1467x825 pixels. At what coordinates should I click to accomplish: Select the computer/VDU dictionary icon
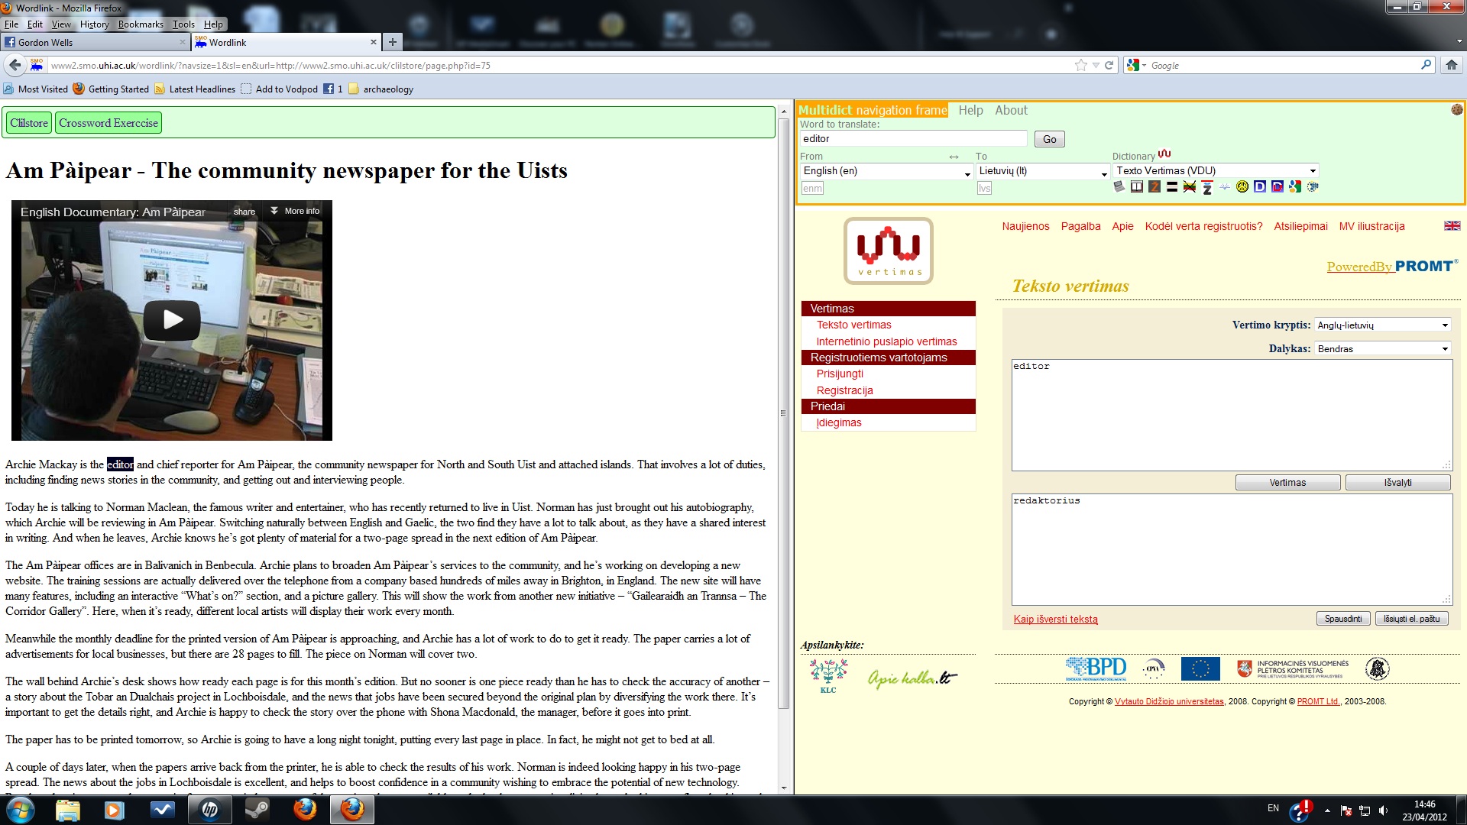coord(1119,186)
